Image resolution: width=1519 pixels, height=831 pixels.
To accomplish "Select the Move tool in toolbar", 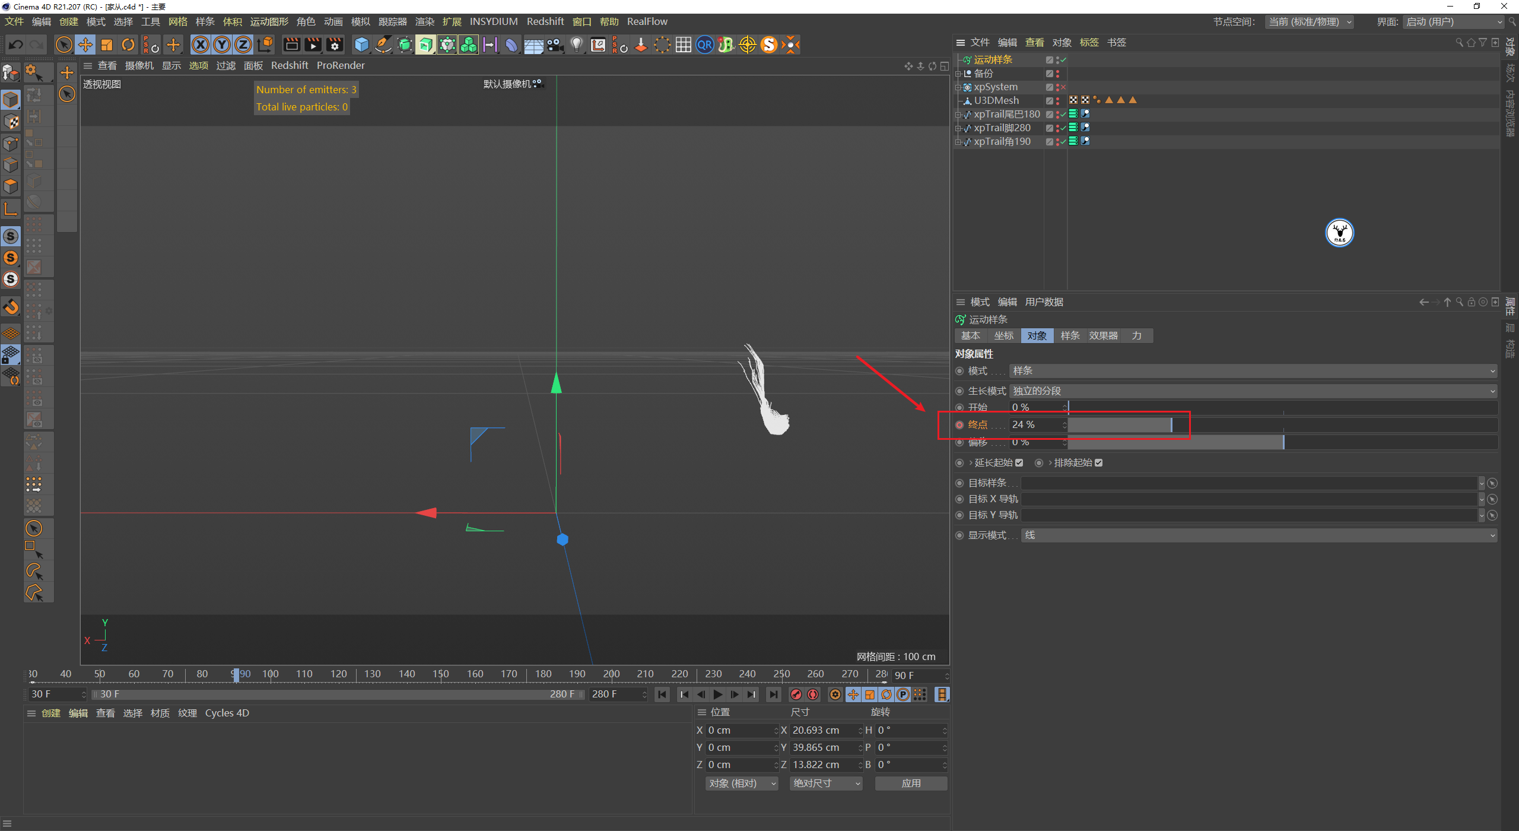I will (85, 45).
